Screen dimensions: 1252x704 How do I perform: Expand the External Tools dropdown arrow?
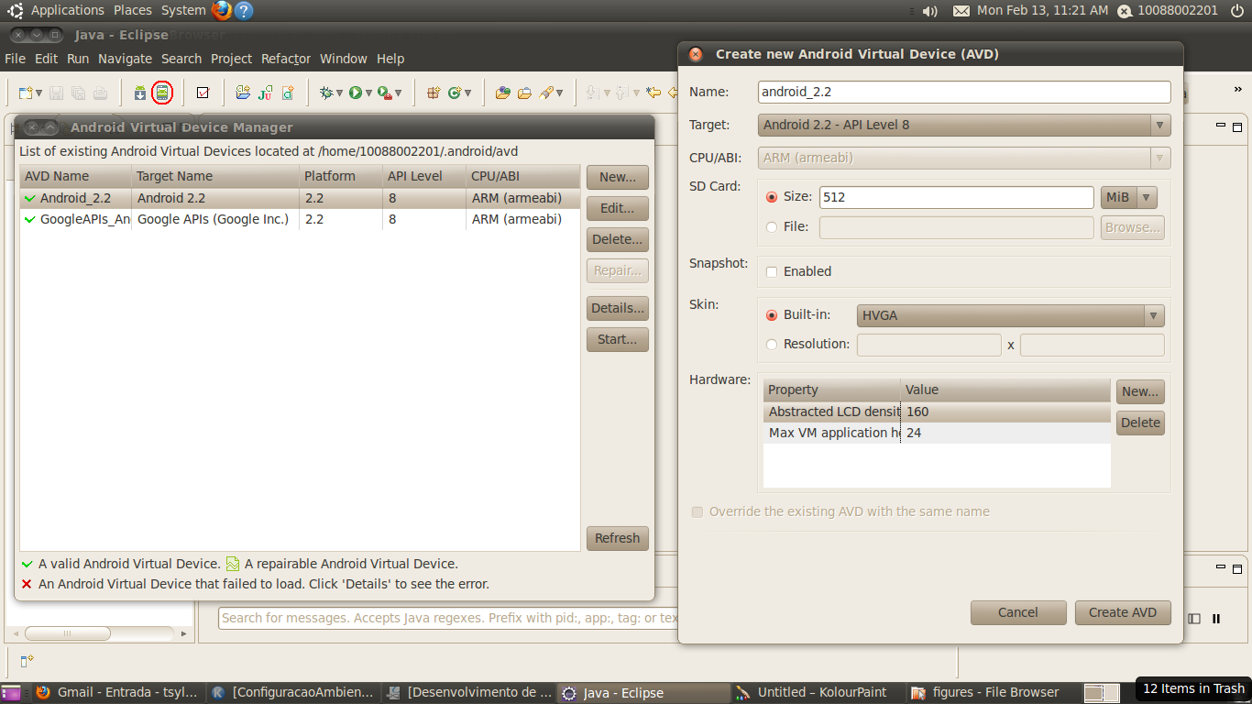[400, 93]
